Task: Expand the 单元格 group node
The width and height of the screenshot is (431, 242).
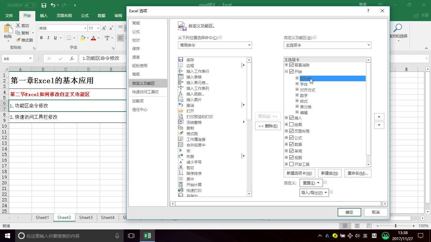Action: [297, 107]
